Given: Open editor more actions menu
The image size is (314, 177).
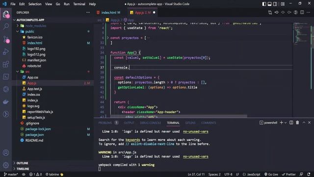Looking at the screenshot, I should click(x=309, y=12).
